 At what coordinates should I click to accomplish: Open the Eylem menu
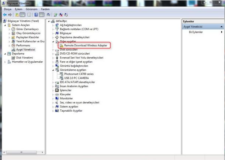[19, 9]
